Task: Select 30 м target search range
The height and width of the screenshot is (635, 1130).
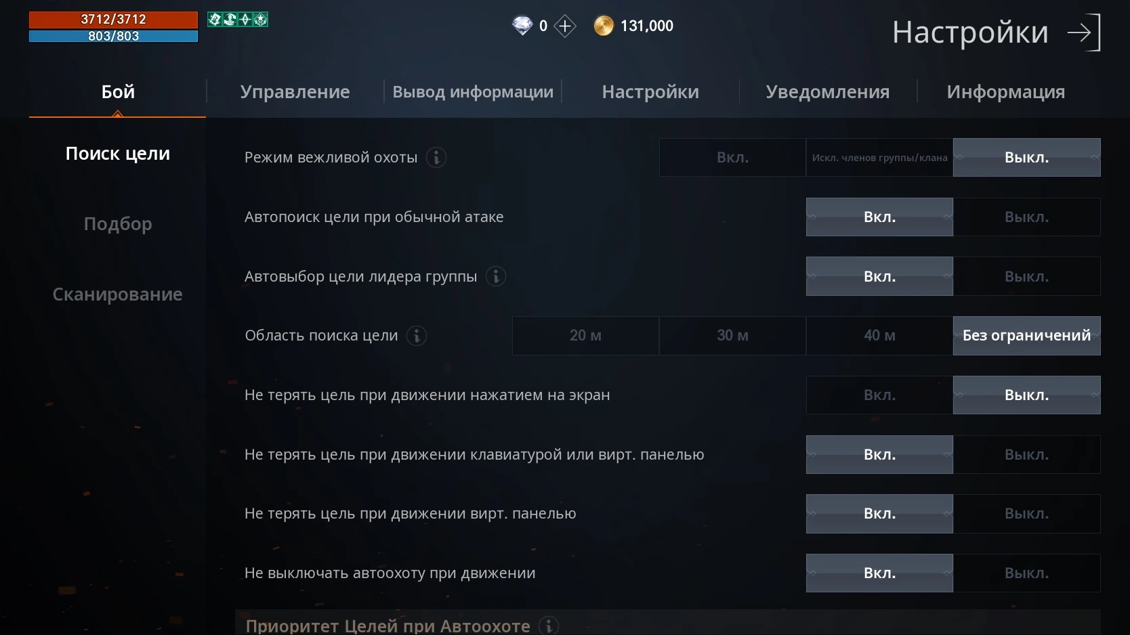Action: pyautogui.click(x=732, y=336)
